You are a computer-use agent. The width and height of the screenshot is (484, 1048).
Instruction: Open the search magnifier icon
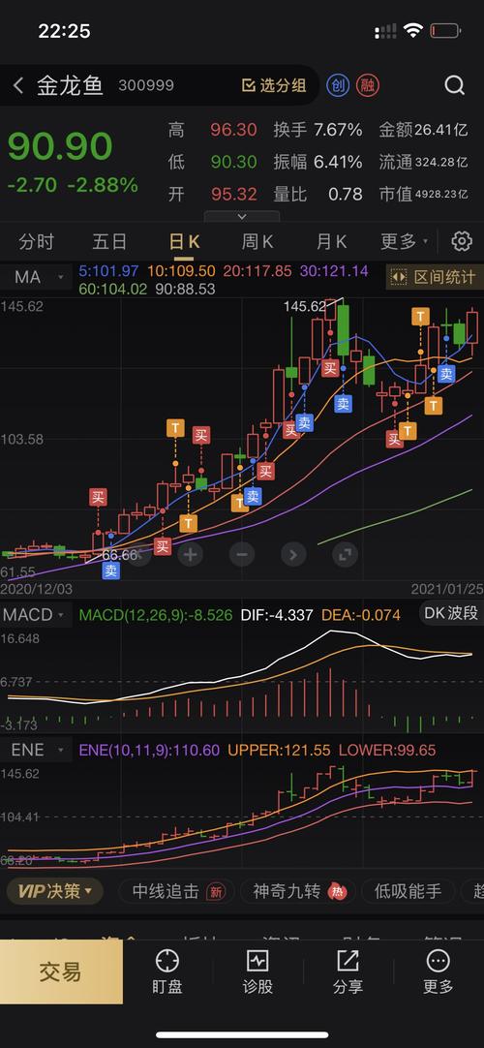[x=455, y=85]
